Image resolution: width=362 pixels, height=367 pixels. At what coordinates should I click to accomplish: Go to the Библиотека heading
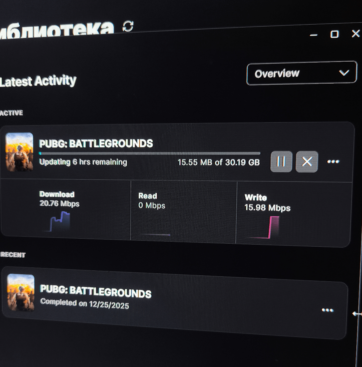pyautogui.click(x=56, y=30)
